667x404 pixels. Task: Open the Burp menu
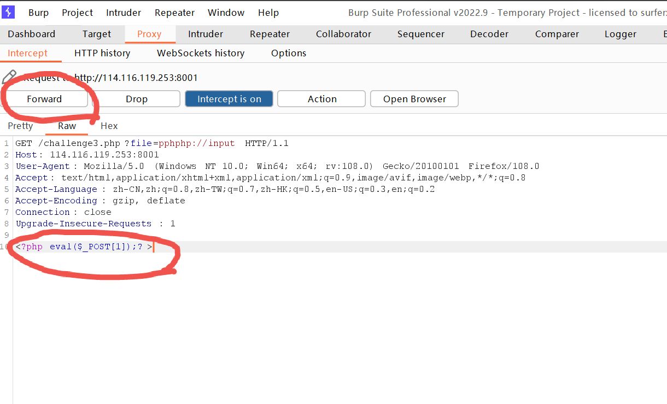click(x=38, y=13)
